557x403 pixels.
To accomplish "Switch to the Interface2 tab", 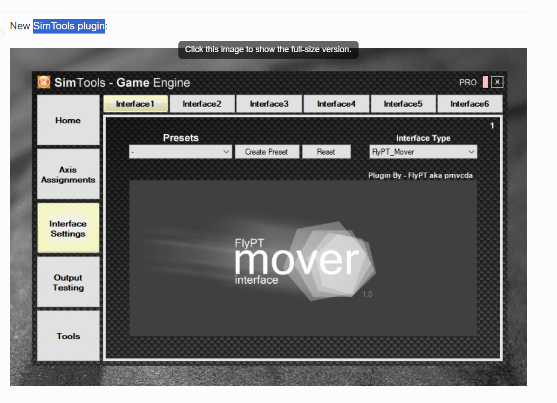I will point(202,104).
